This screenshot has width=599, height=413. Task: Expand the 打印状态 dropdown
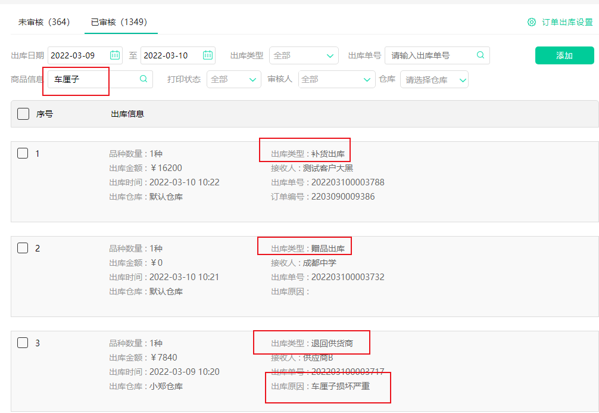(233, 78)
